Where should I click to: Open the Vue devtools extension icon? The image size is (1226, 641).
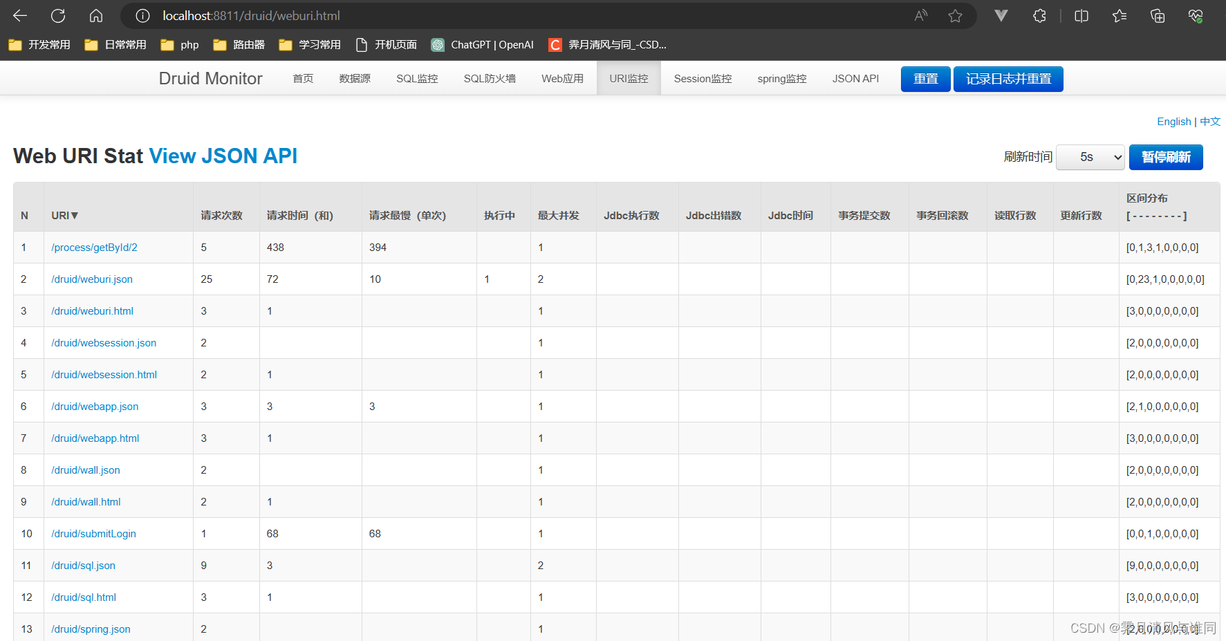1001,15
